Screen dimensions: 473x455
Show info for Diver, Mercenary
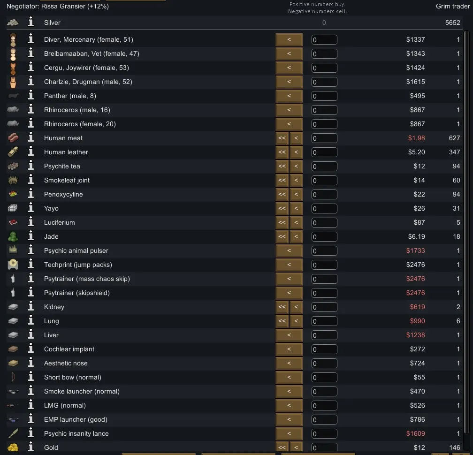[31, 39]
